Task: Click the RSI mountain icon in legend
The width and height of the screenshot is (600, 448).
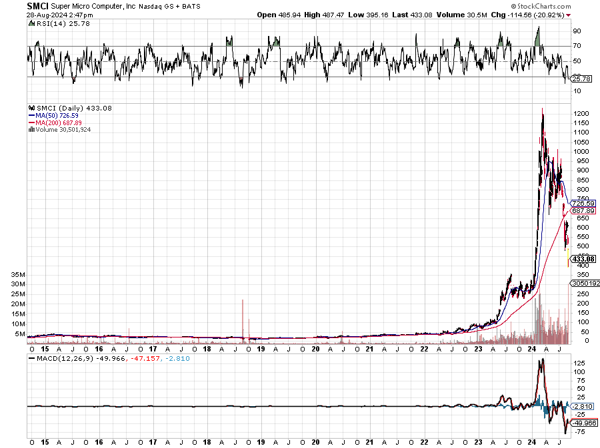Action: point(31,23)
